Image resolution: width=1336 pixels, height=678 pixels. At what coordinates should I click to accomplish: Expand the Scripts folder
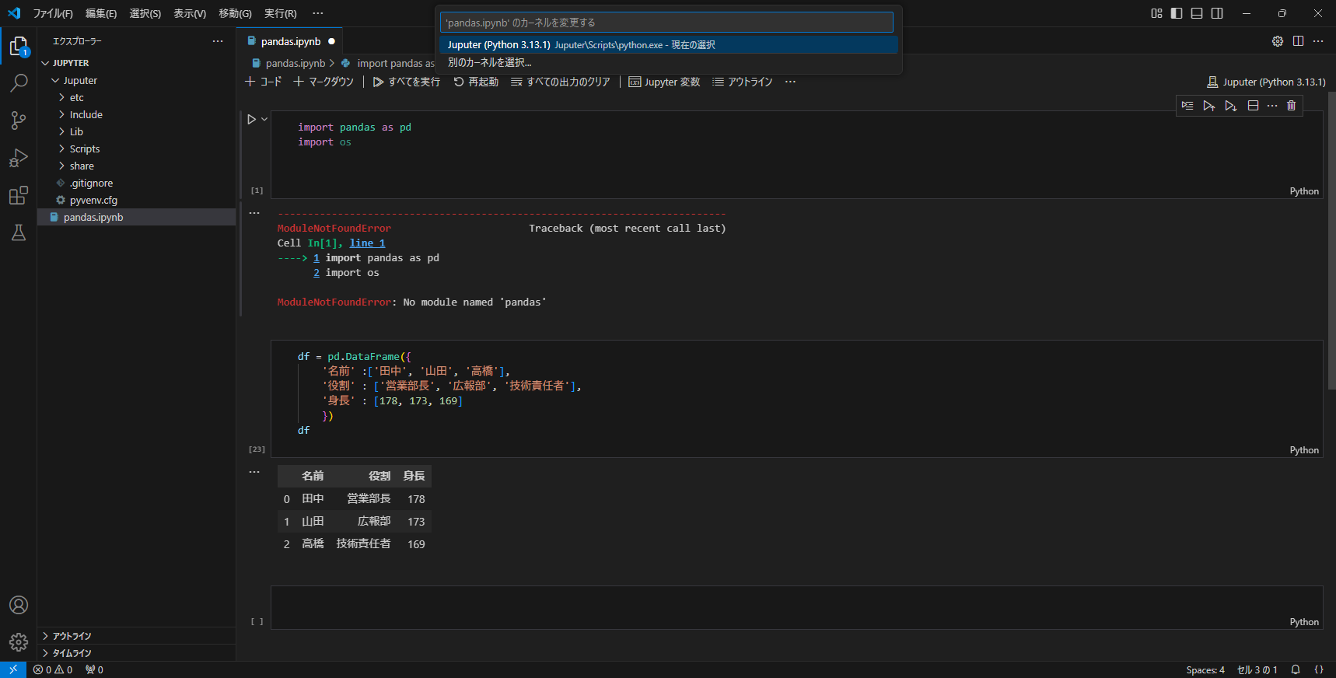point(85,149)
